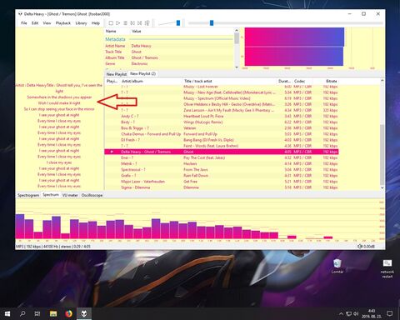Skip to the next track
Screen dimensions: 400x320
tap(140, 23)
